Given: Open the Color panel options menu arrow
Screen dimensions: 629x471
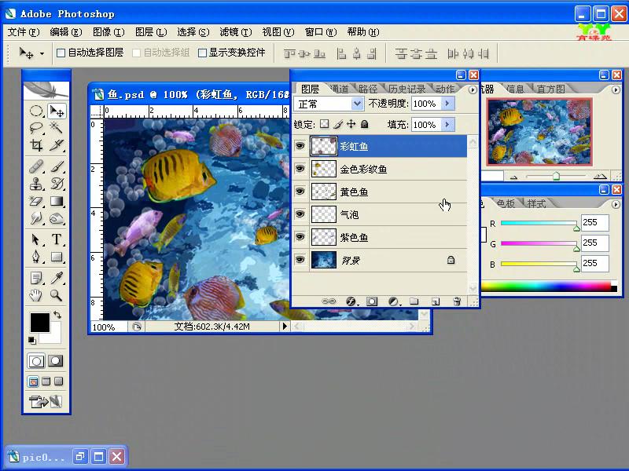Looking at the screenshot, I should [x=616, y=204].
